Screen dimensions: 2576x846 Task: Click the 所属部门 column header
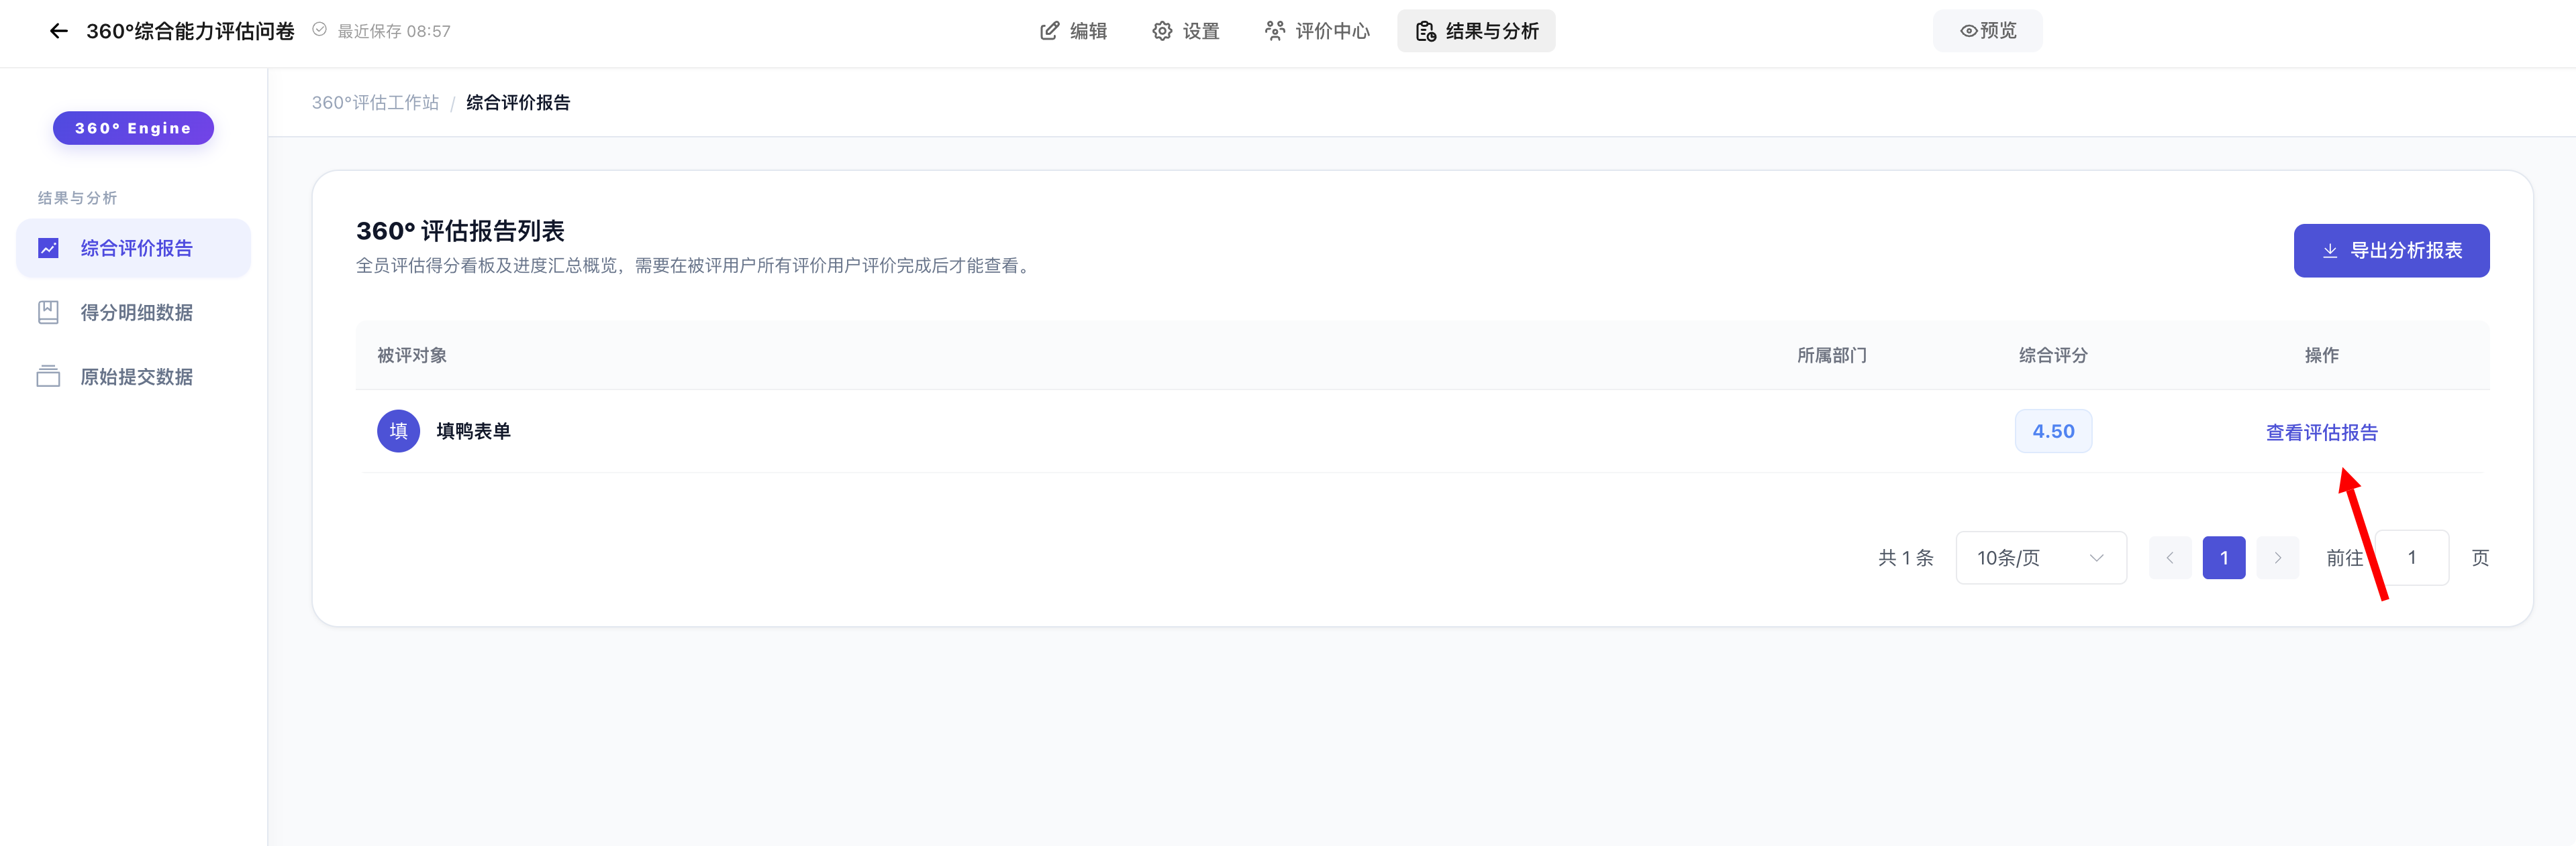[x=1831, y=355]
